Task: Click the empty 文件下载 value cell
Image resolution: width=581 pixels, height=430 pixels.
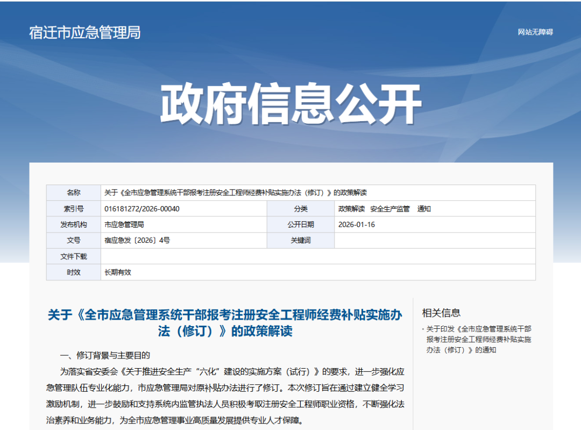Action: pos(317,256)
